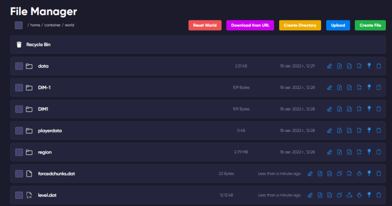Viewport: 392px width, 206px height.
Task: Go to the home breadcrumb
Action: tap(35, 25)
